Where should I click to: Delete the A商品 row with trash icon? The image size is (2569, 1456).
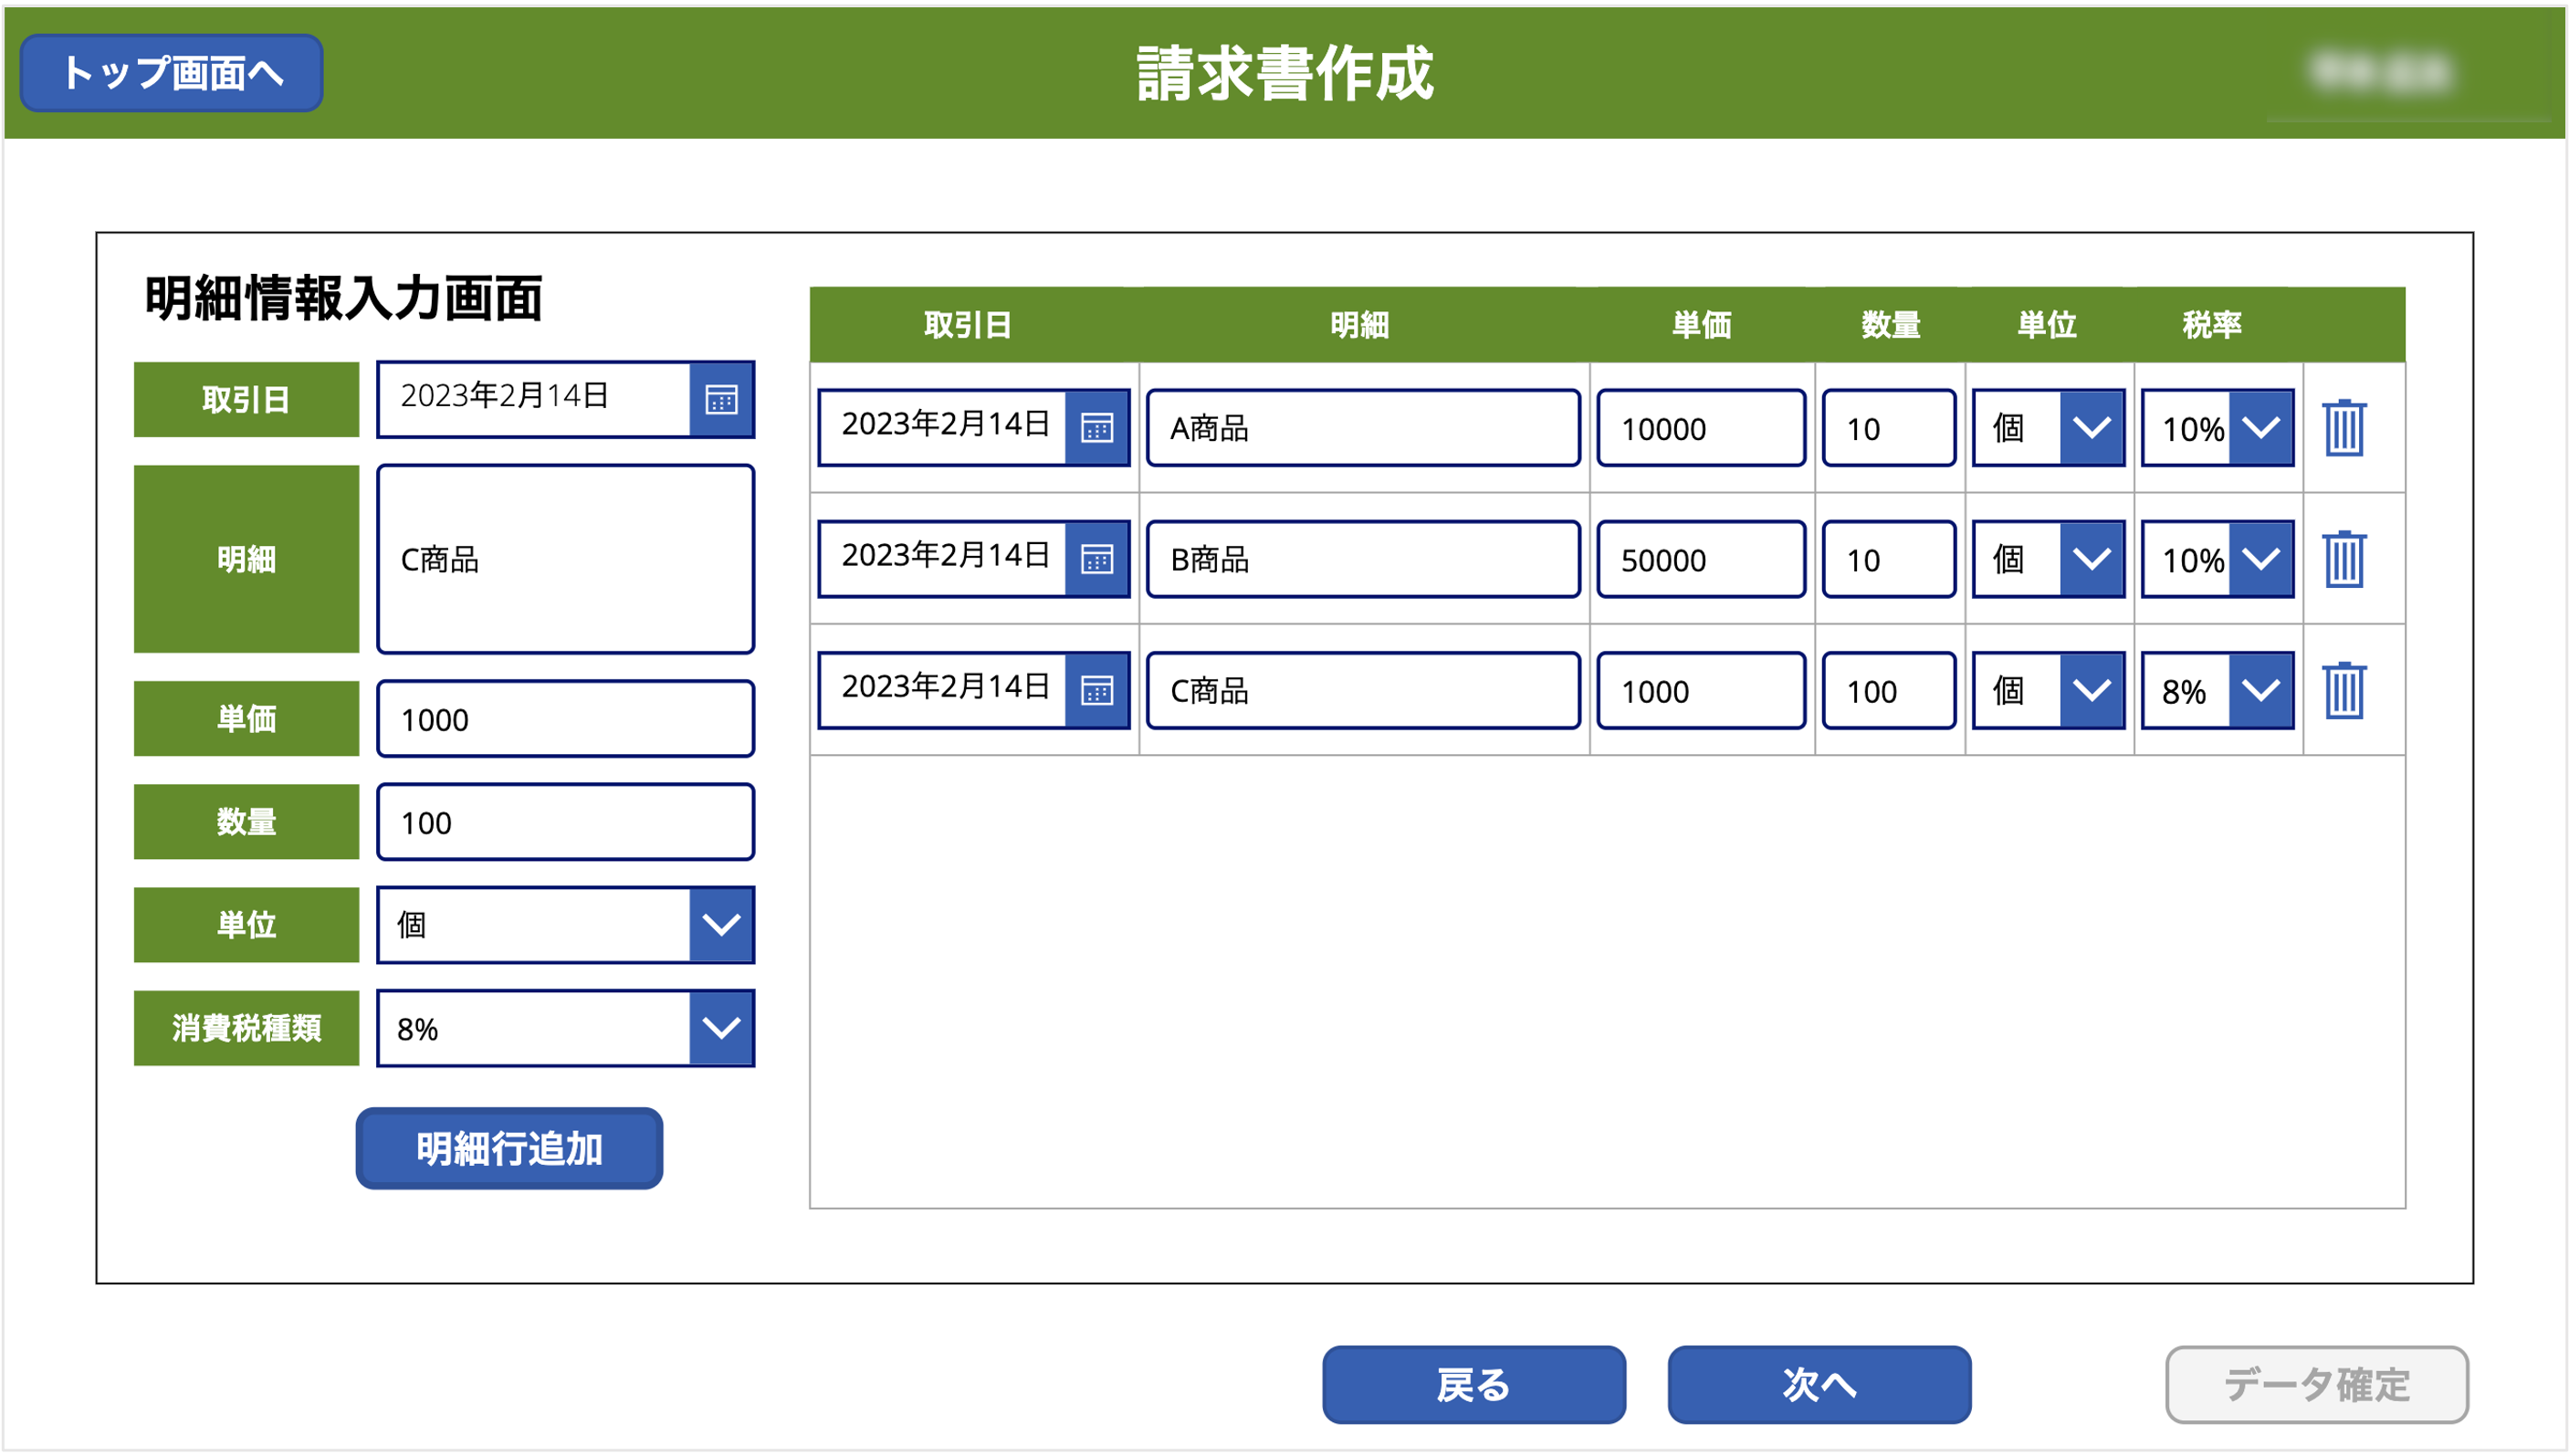pos(2343,428)
